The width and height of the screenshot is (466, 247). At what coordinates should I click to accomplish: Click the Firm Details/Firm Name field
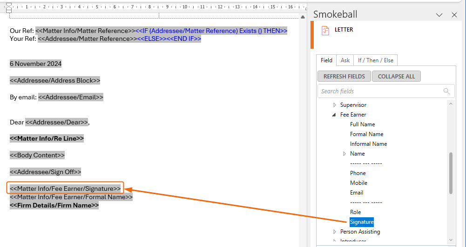54,205
